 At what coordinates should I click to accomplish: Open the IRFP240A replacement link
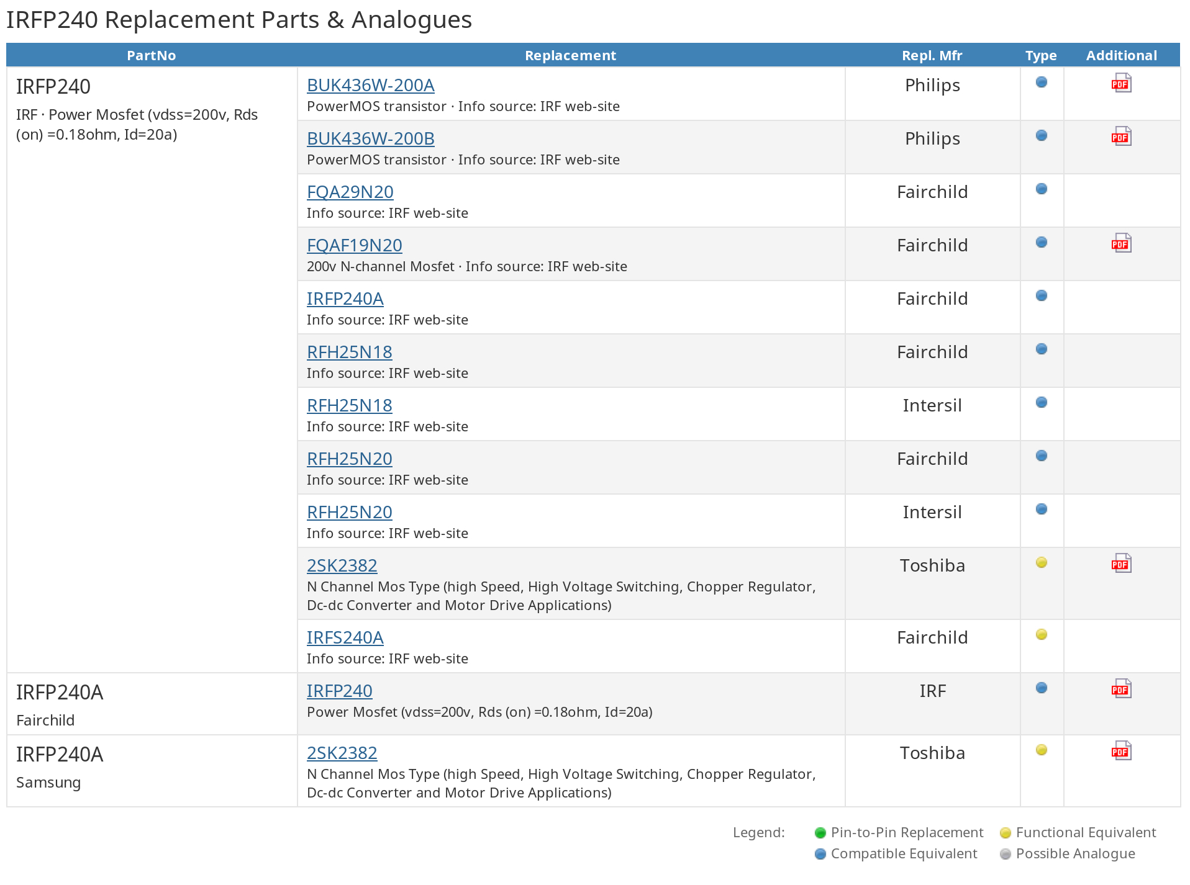pyautogui.click(x=345, y=299)
